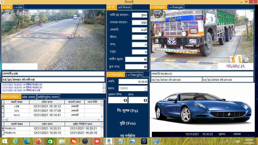The image size is (258, 145).
Task: Open Firefox from the taskbar
Action: tap(39, 141)
